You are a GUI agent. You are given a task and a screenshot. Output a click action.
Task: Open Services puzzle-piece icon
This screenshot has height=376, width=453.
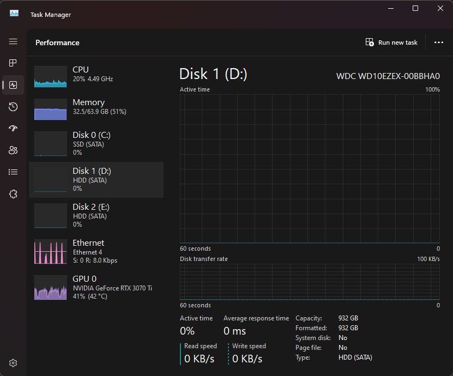click(x=13, y=194)
